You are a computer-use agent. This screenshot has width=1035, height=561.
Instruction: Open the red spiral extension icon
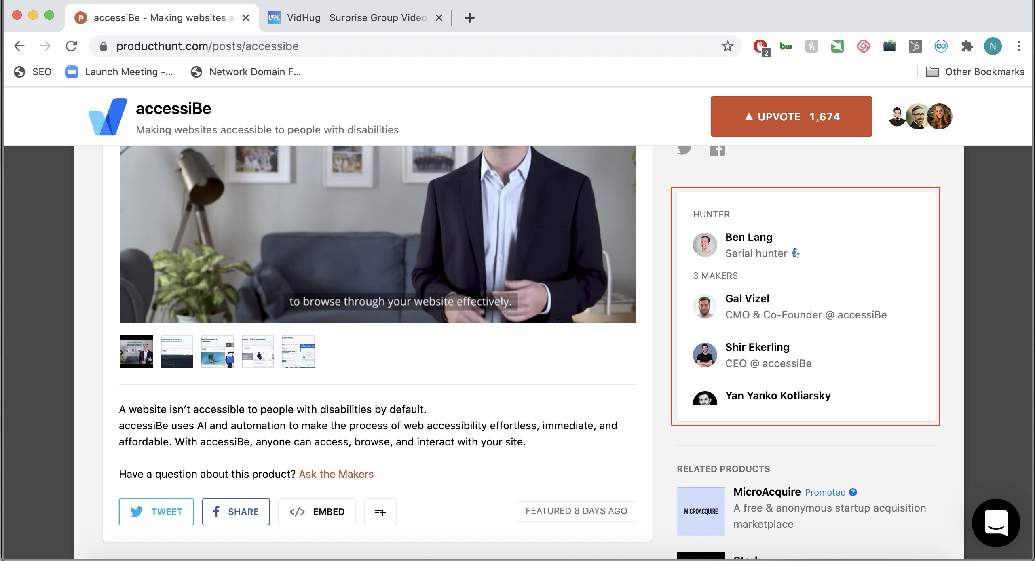click(x=863, y=46)
